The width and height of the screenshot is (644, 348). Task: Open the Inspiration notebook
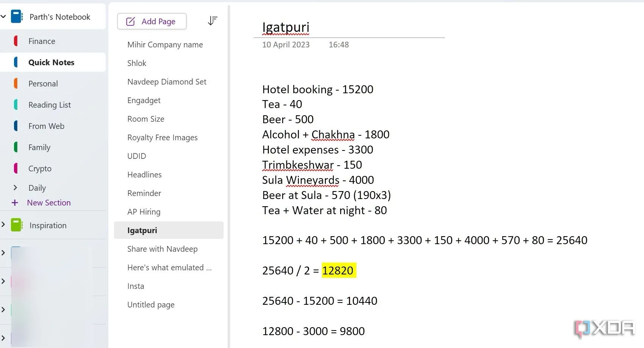click(x=48, y=225)
